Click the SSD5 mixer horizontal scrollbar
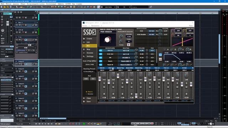This screenshot has height=128, width=228. tap(131, 103)
